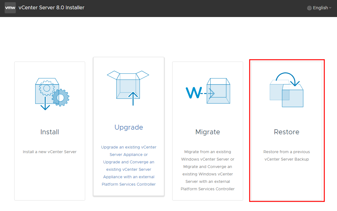The image size is (337, 211).
Task: Expand the English language dropdown
Action: [319, 7]
